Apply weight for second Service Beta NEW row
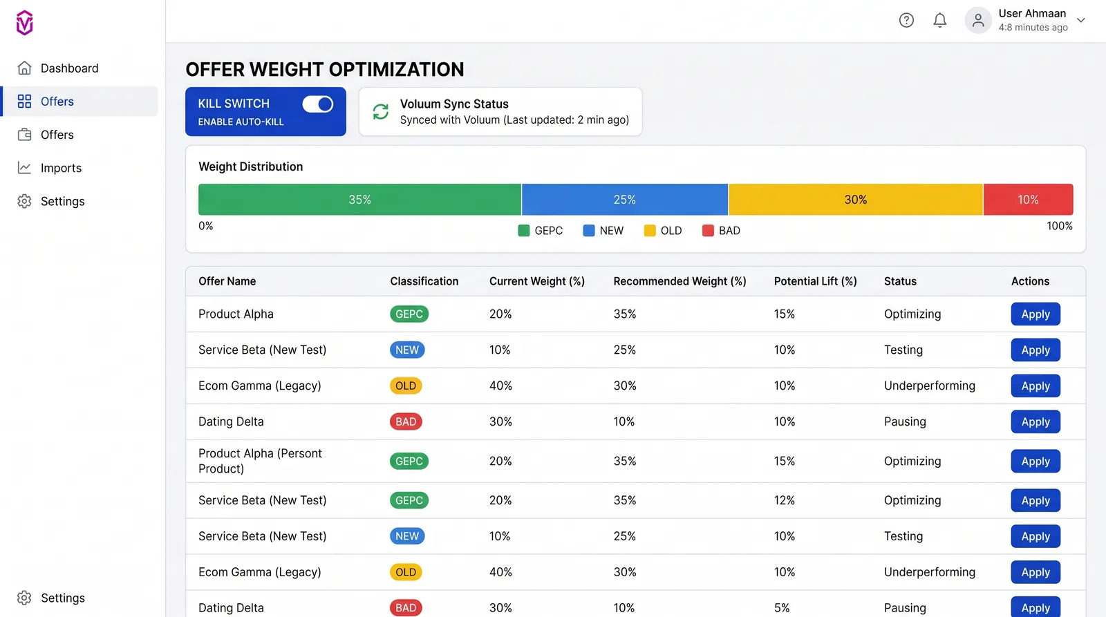 [1035, 536]
